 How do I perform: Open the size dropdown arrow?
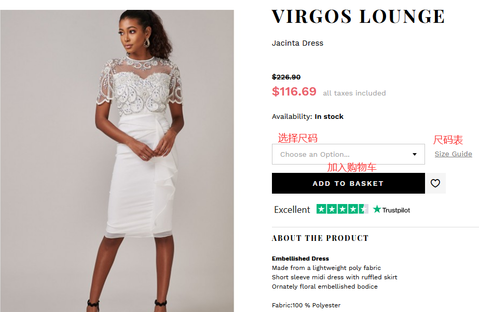pyautogui.click(x=415, y=154)
